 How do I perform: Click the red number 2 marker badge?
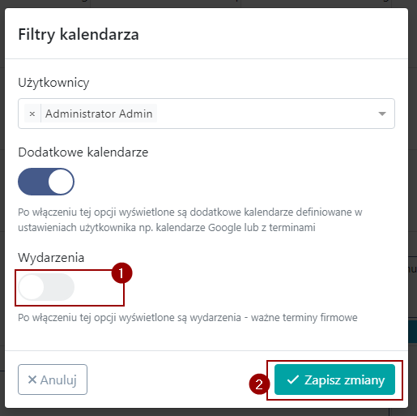(259, 384)
